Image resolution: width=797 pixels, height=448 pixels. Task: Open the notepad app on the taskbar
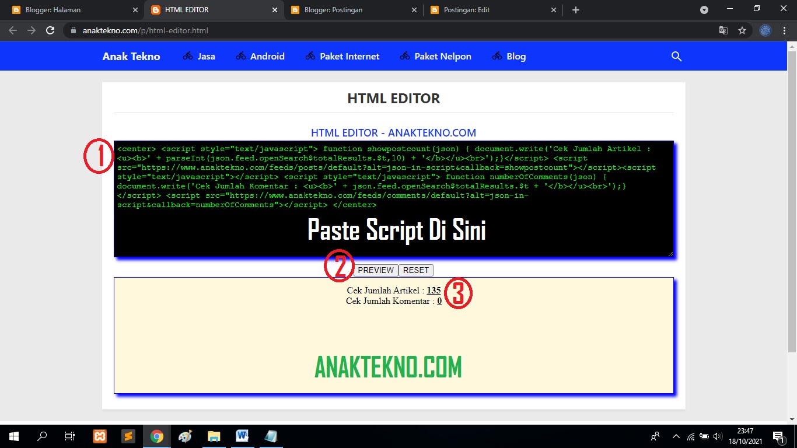270,436
